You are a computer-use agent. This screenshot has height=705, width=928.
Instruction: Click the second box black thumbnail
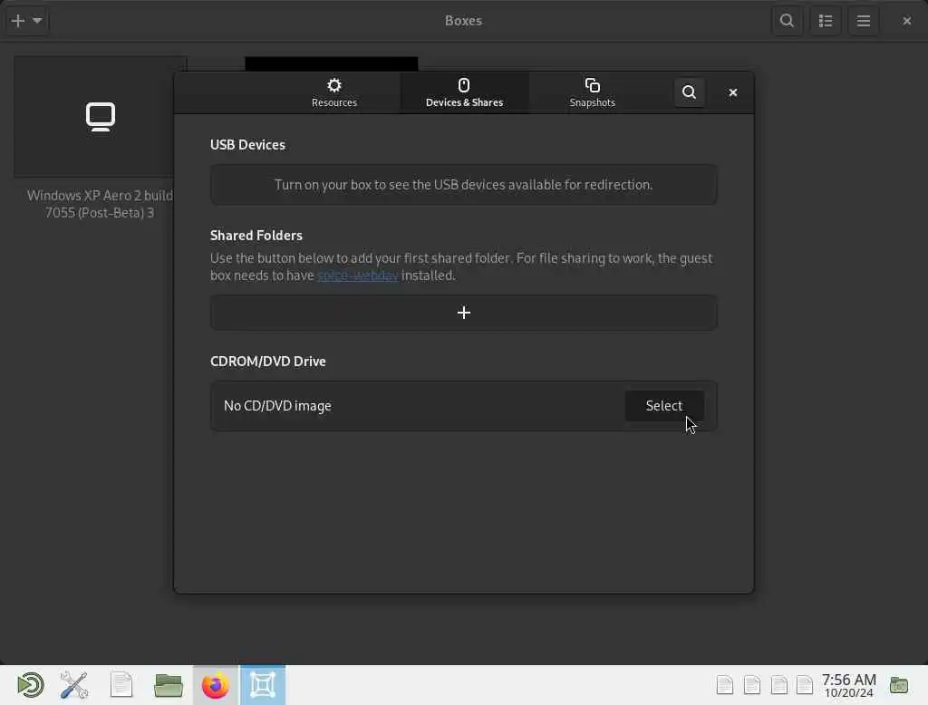(332, 64)
